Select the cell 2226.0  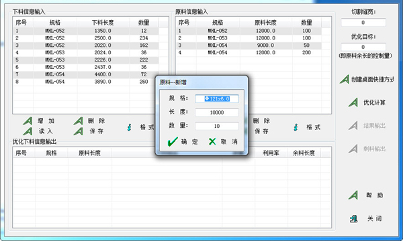tap(103, 60)
